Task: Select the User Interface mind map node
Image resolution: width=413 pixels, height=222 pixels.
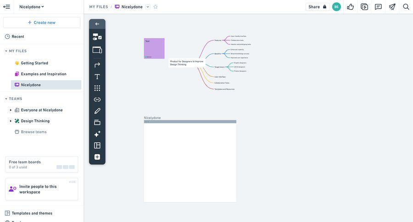Action: point(220,77)
